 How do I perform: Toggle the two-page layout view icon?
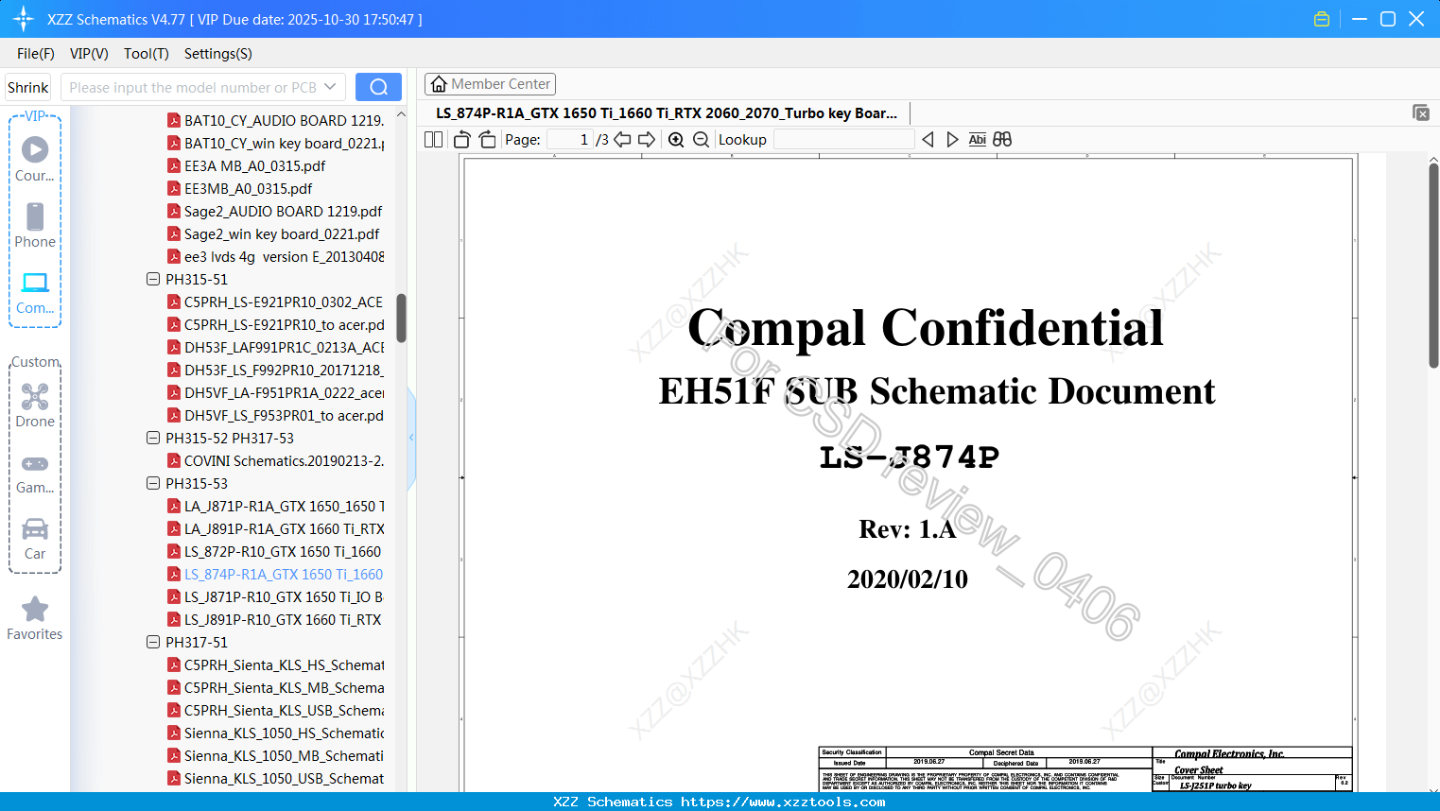(434, 140)
